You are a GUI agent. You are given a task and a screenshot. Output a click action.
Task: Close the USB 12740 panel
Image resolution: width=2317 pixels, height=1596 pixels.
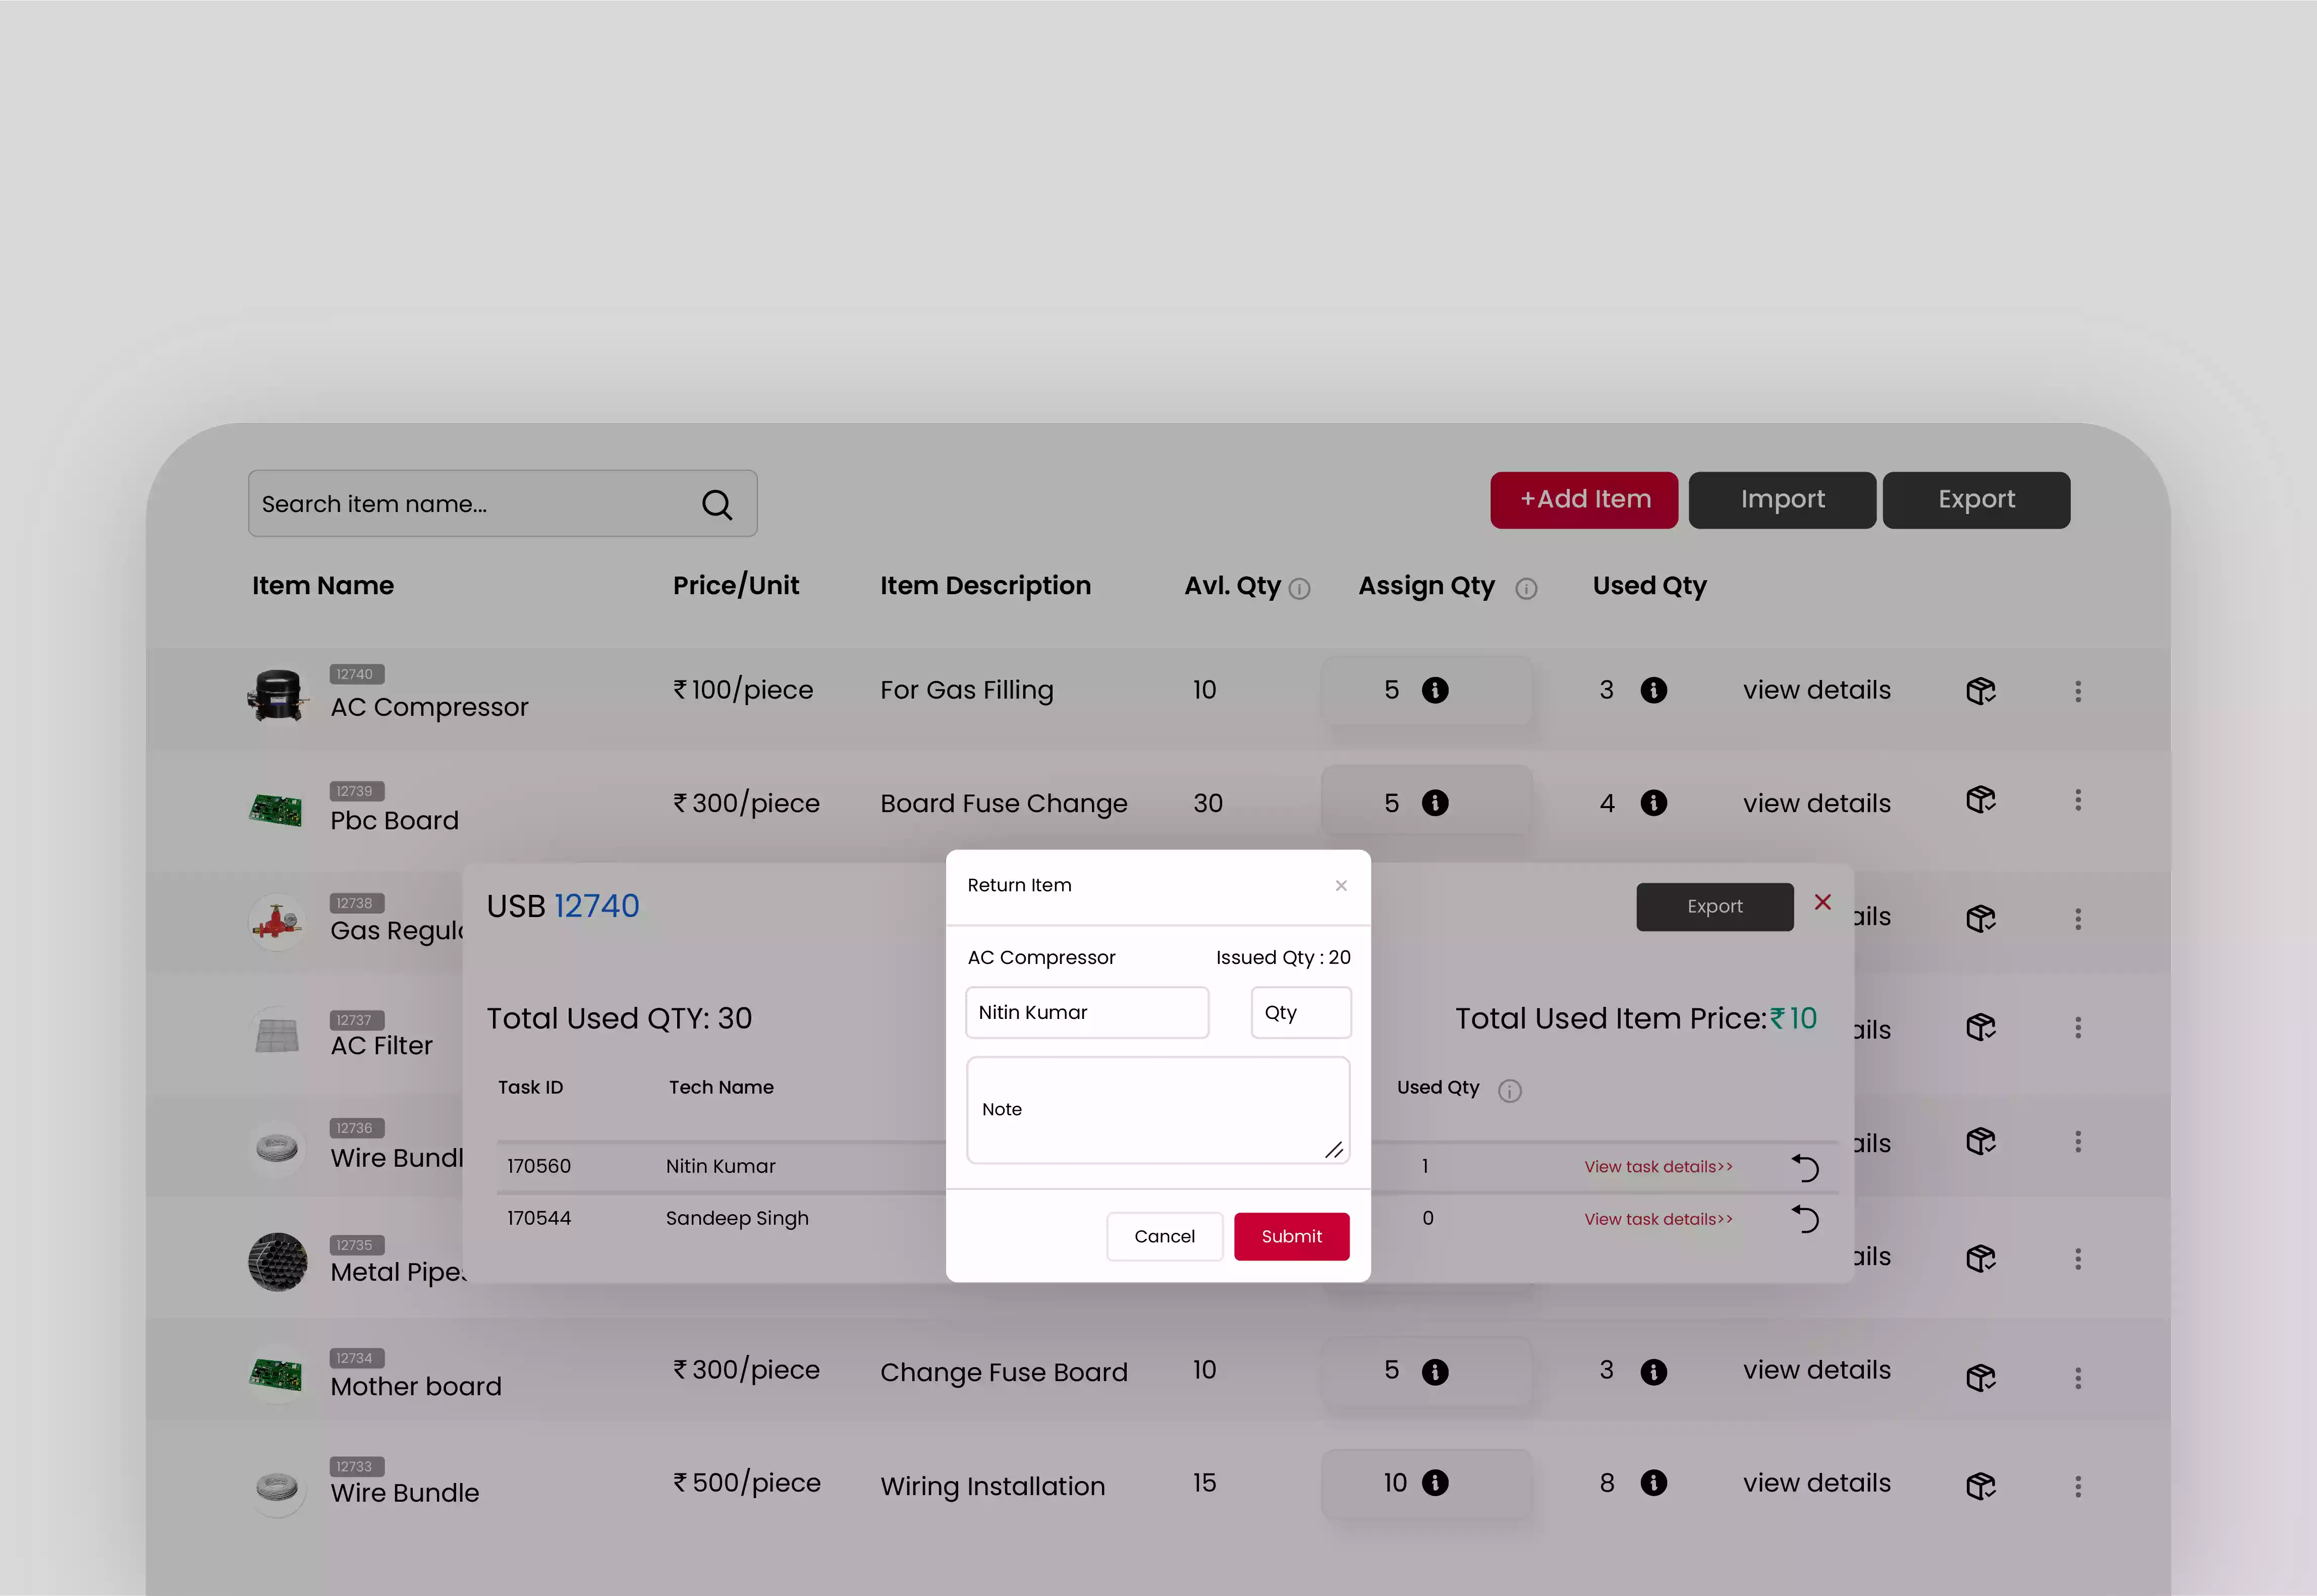[1823, 902]
